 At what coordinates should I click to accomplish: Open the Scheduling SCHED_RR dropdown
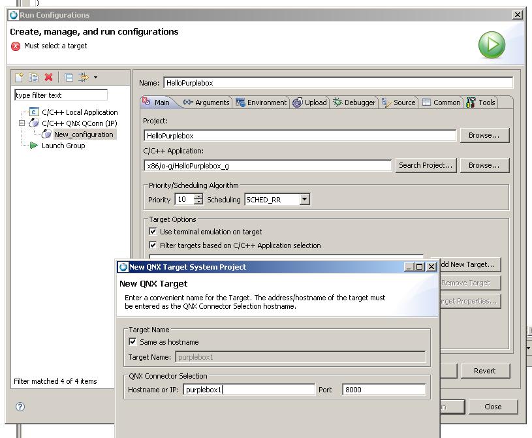(x=304, y=200)
